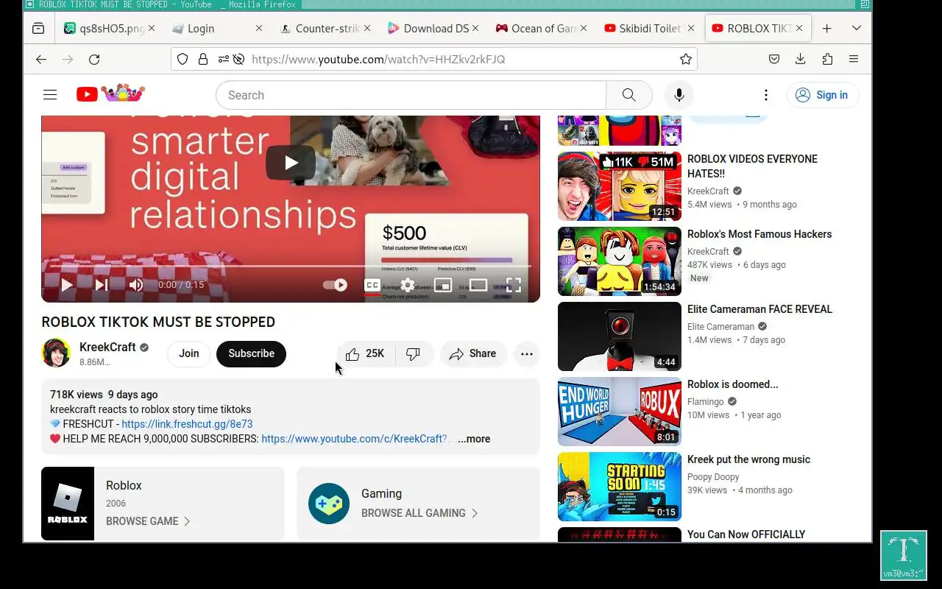The height and width of the screenshot is (589, 942).
Task: Subscribe to KreekCraft
Action: [x=251, y=353]
